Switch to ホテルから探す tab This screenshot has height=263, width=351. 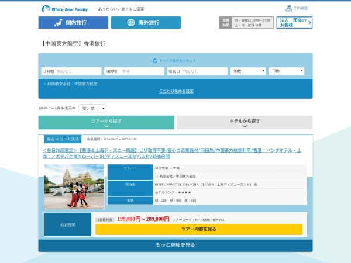245,122
